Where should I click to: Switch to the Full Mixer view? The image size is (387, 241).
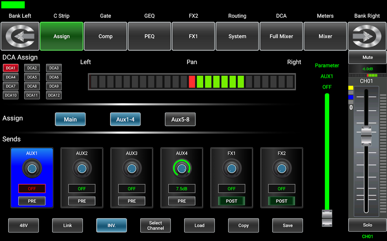pos(281,36)
